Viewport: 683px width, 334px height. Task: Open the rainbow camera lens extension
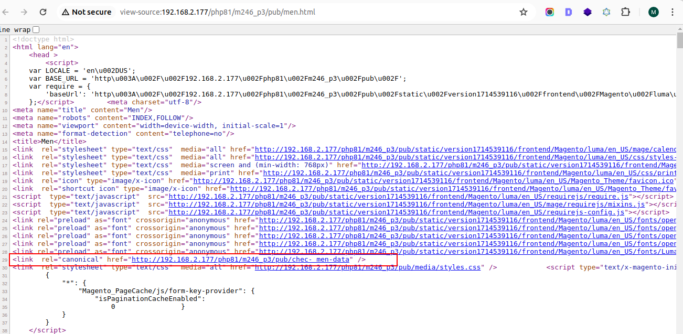[x=549, y=12]
